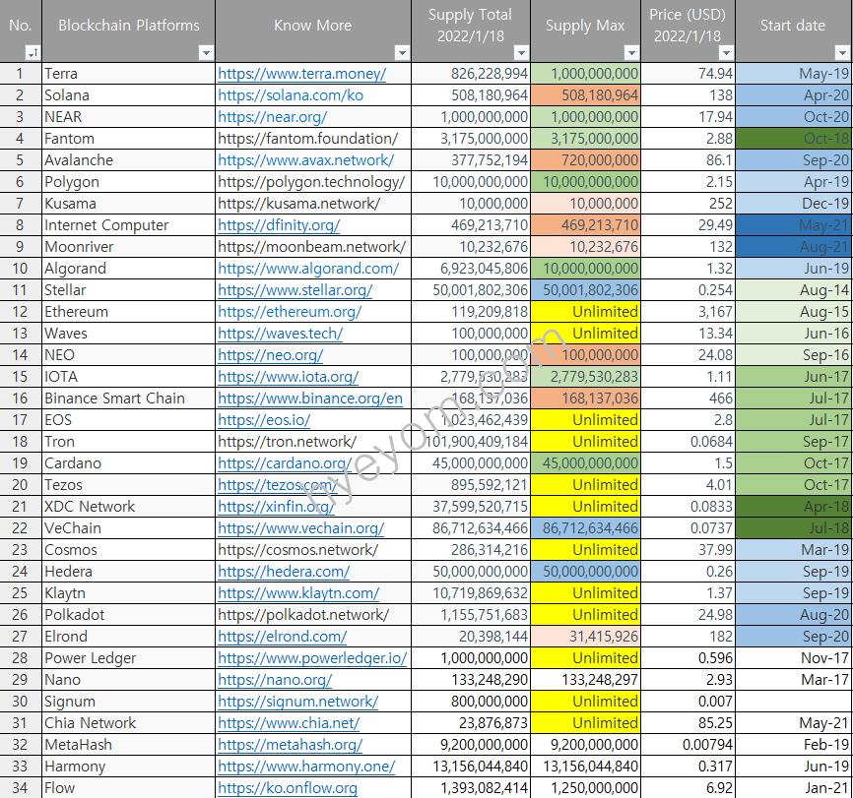The height and width of the screenshot is (798, 853).
Task: Visit the iota.org link
Action: [x=289, y=377]
